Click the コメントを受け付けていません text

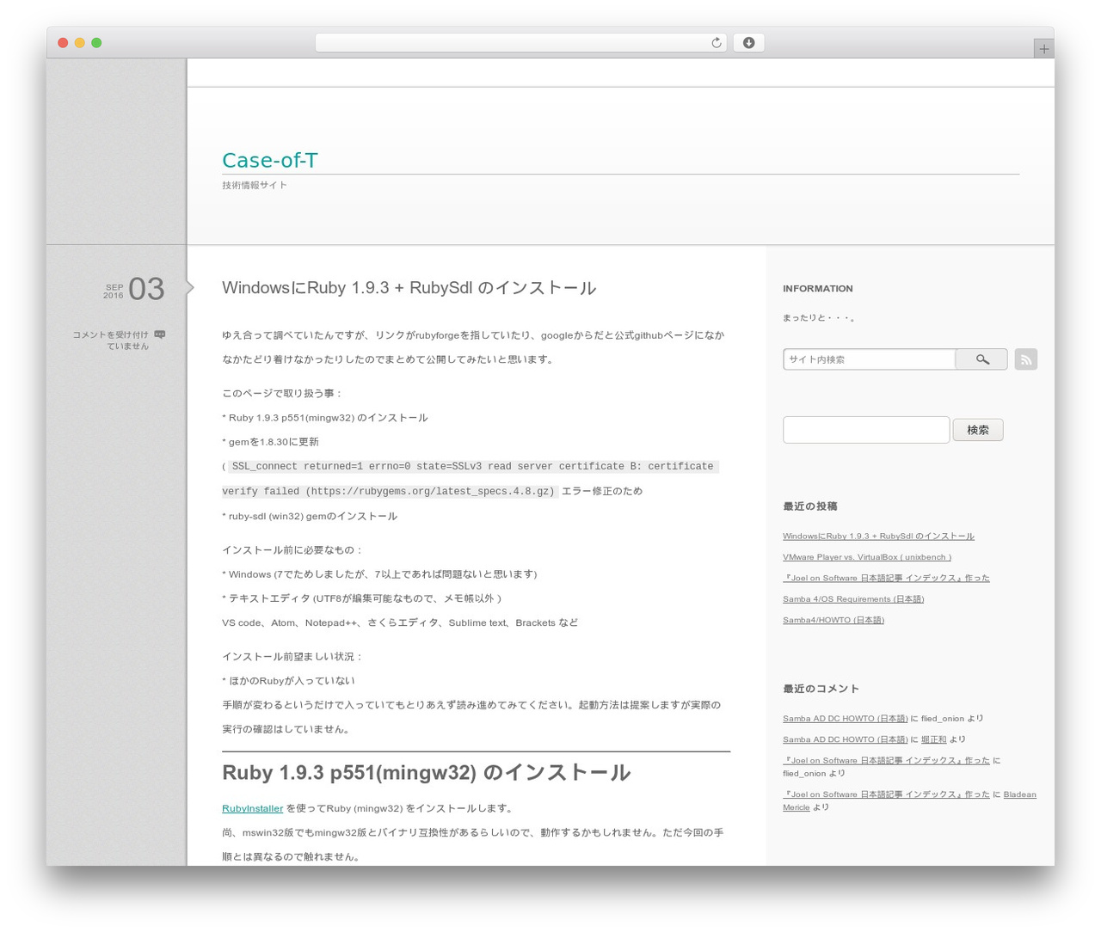[x=111, y=340]
